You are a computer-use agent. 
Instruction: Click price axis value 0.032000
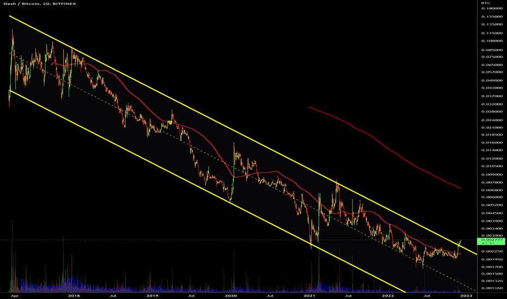(492, 104)
